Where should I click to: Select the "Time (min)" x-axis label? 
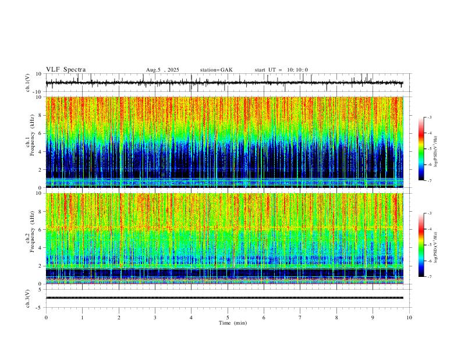(x=233, y=323)
